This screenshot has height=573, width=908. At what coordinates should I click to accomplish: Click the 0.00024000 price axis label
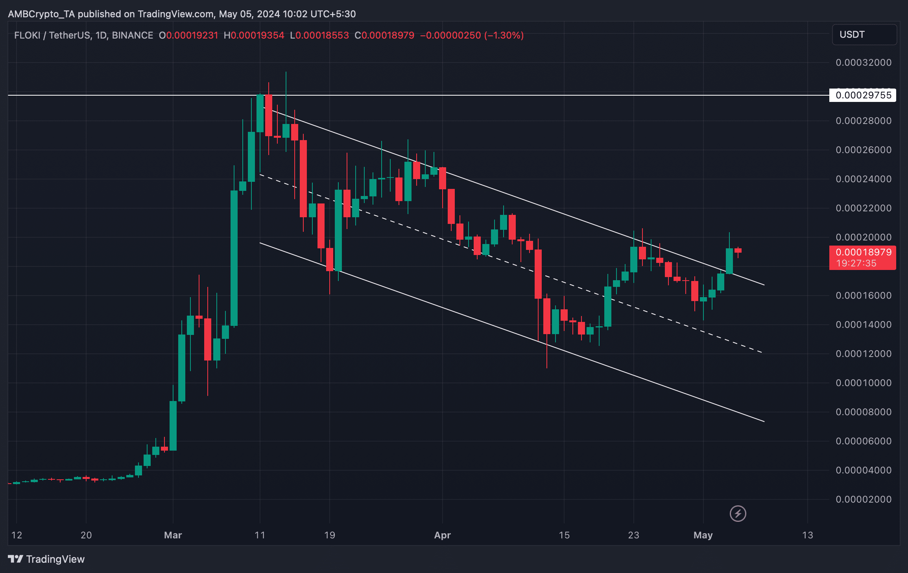[864, 179]
